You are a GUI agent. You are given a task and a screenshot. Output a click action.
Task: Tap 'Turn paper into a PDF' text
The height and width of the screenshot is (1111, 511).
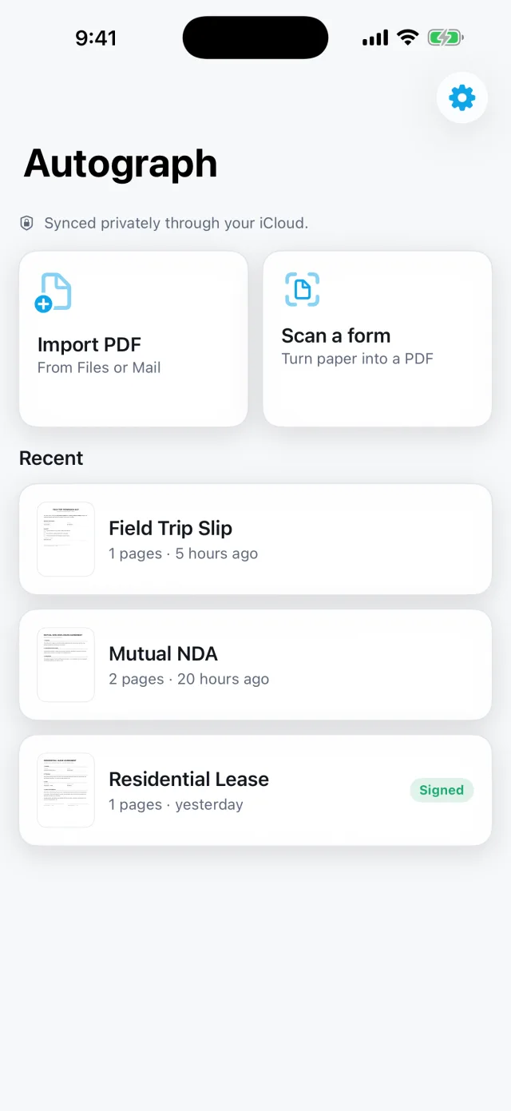coord(357,359)
